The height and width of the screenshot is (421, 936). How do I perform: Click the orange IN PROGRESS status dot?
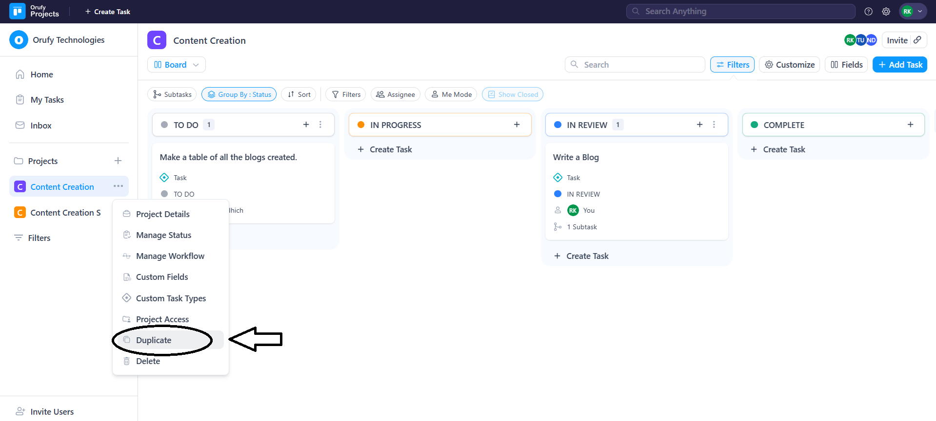[361, 125]
